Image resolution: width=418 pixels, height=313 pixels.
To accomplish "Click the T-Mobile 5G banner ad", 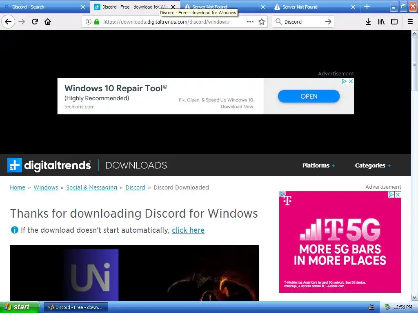I will 340,242.
